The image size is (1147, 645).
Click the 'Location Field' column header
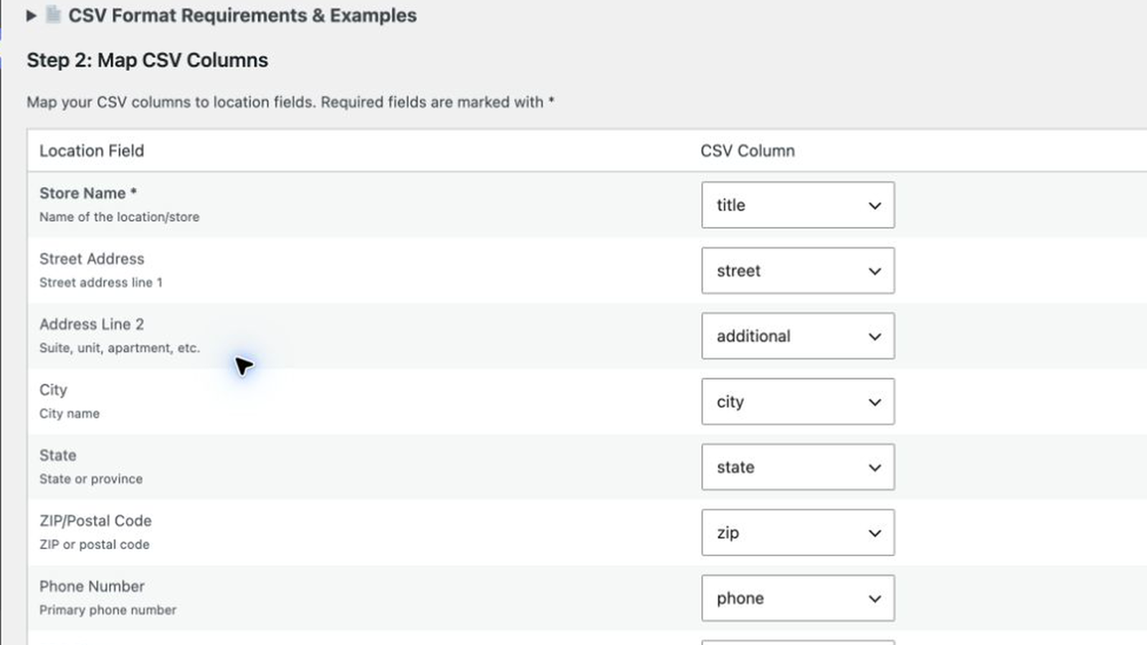click(x=92, y=150)
